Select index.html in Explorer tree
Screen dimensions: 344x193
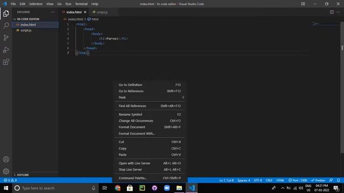35,25
